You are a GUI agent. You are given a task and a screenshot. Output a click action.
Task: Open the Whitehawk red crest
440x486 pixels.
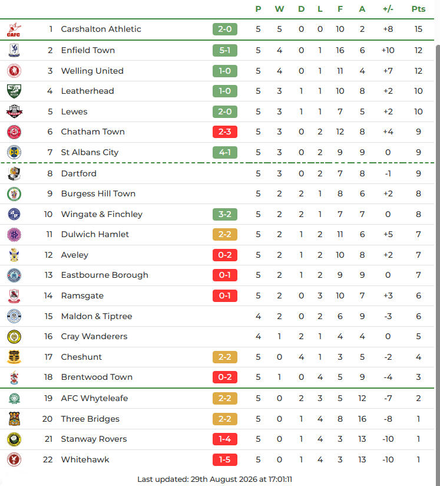14,459
